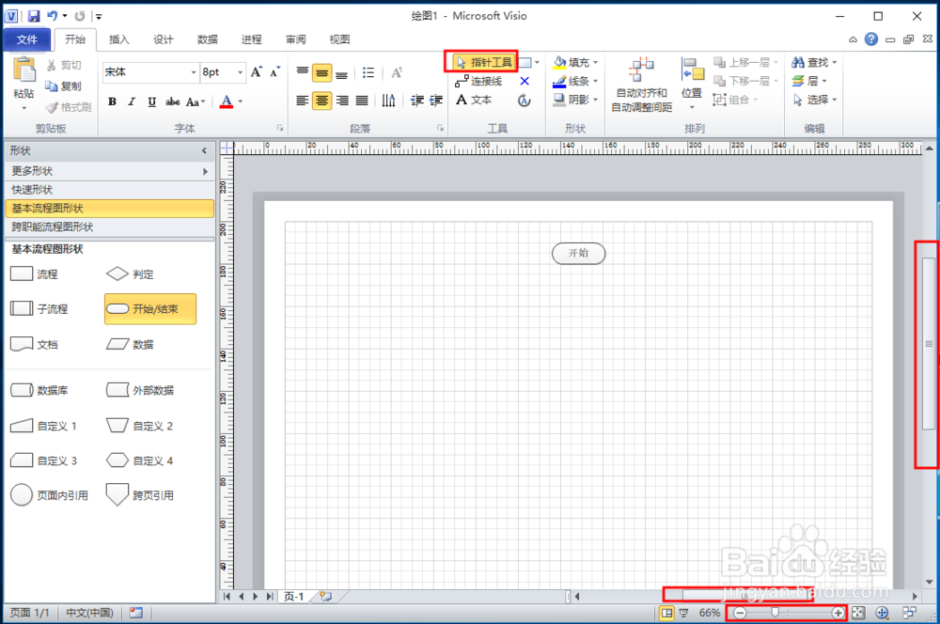Select the Decision (判定) diamond shape
This screenshot has height=624, width=940.
pyautogui.click(x=117, y=273)
